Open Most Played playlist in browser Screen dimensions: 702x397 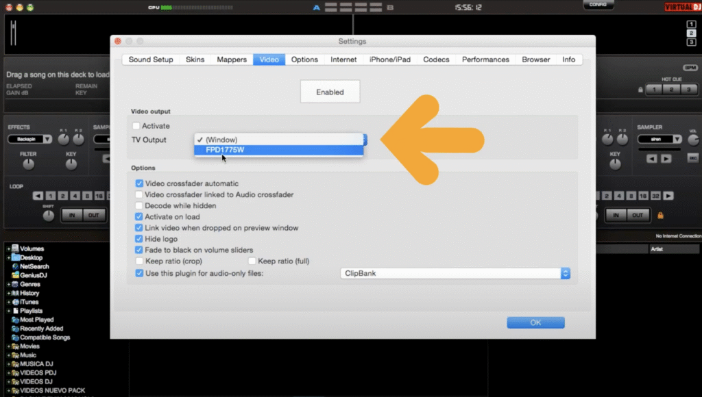click(37, 320)
